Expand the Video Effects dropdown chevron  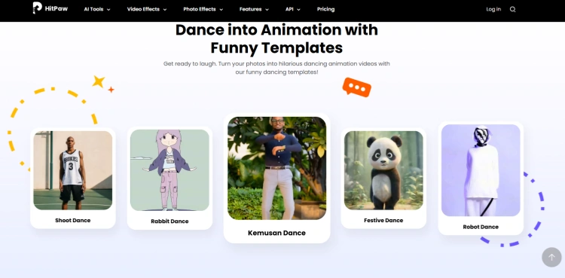[x=165, y=10]
